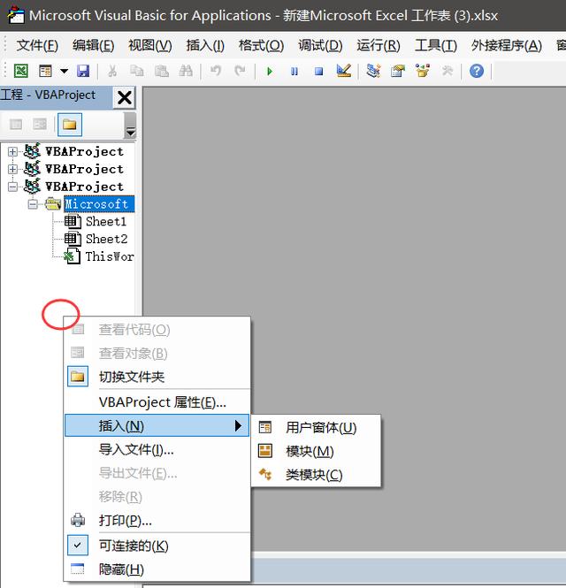Open the 视图(V) menu
Screen dimensions: 566x588
[150, 46]
